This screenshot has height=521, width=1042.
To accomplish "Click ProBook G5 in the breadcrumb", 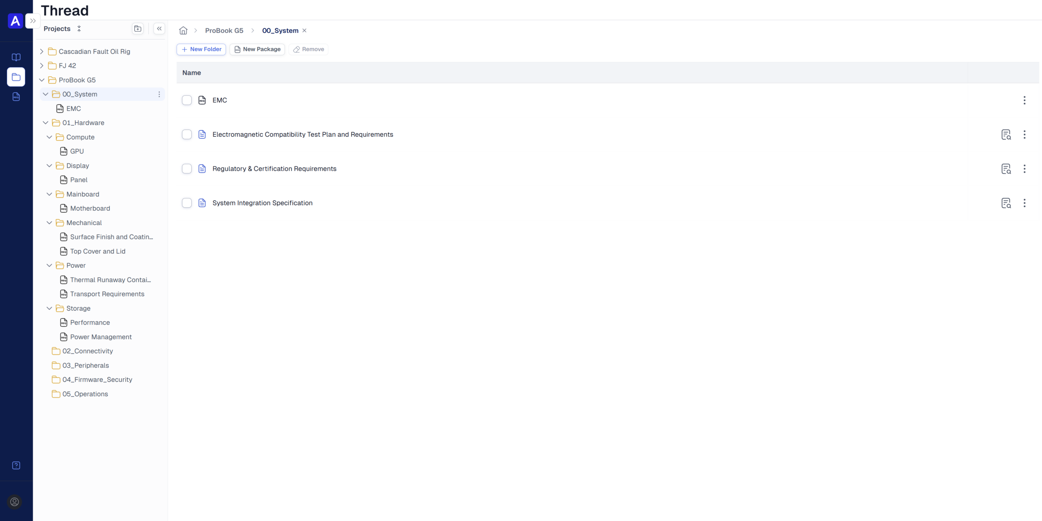I will coord(224,31).
